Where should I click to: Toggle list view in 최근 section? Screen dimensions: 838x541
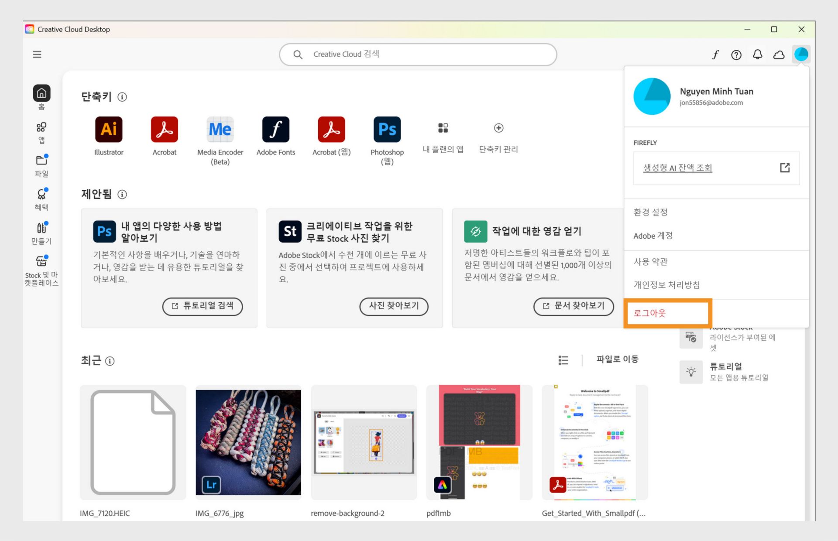(x=563, y=360)
